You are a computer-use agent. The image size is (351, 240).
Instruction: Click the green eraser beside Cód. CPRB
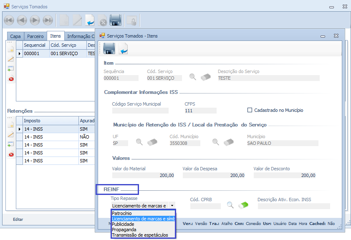243,205
